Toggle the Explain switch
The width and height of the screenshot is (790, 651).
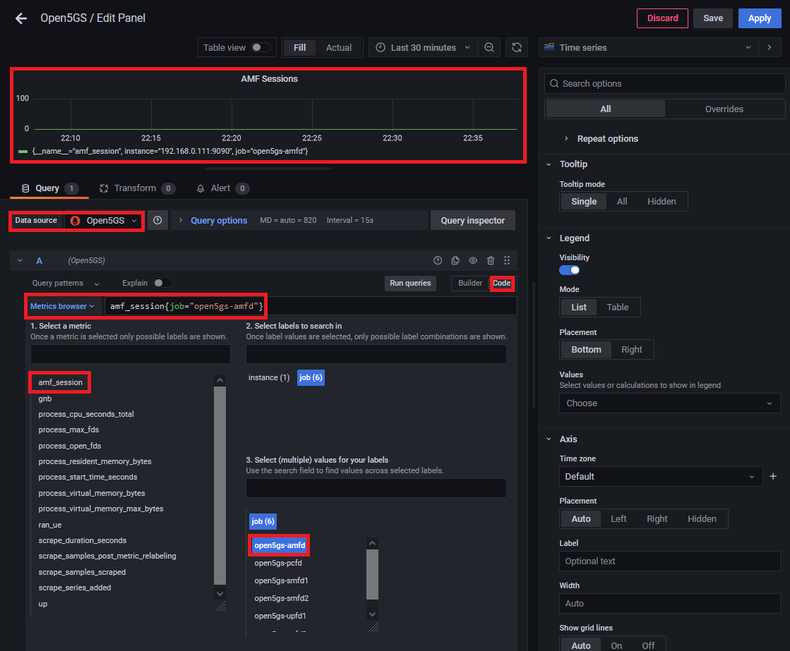point(162,283)
